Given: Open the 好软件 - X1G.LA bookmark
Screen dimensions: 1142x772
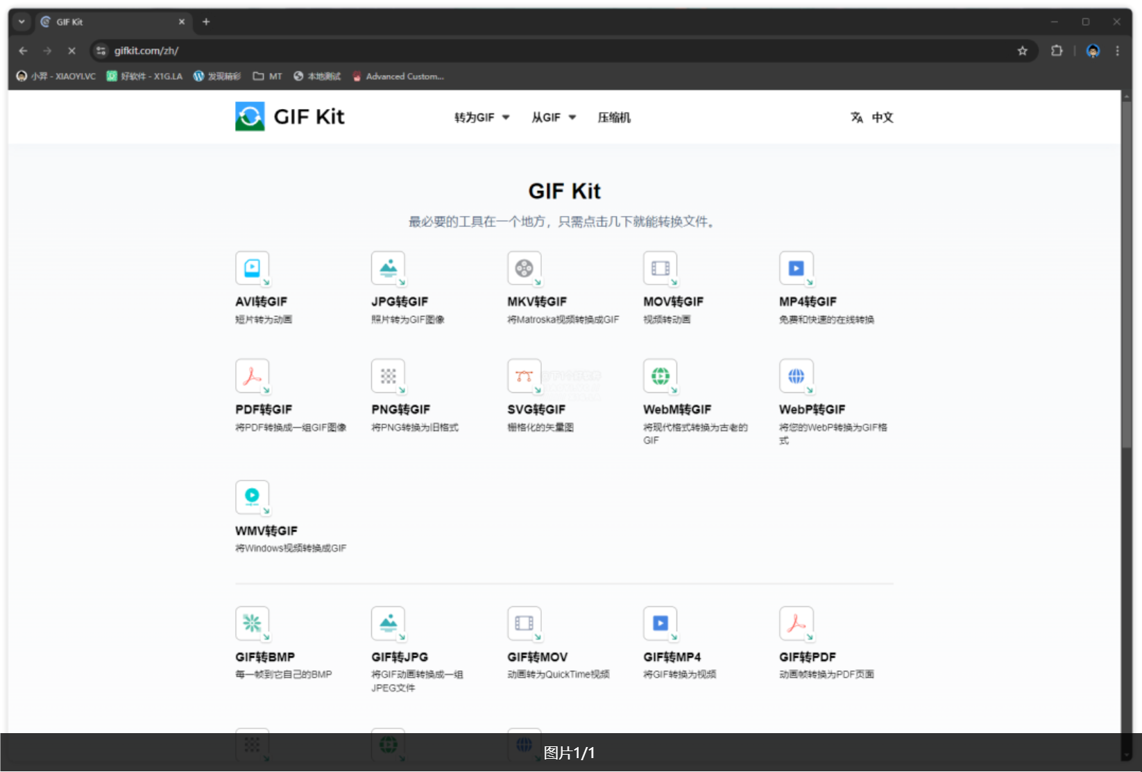Looking at the screenshot, I should tap(144, 76).
